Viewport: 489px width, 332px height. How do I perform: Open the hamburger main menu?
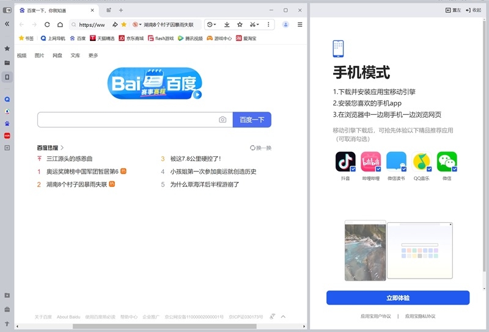click(x=300, y=24)
